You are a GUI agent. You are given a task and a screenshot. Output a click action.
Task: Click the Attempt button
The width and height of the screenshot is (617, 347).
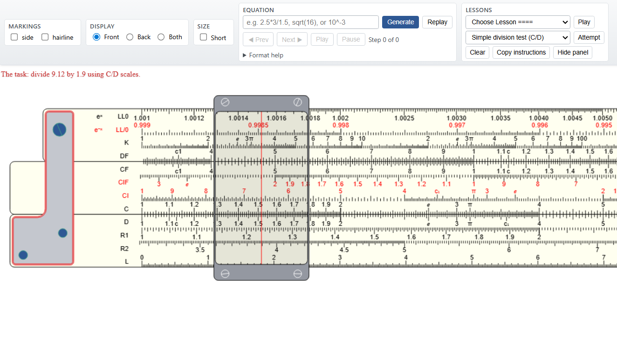click(x=589, y=37)
